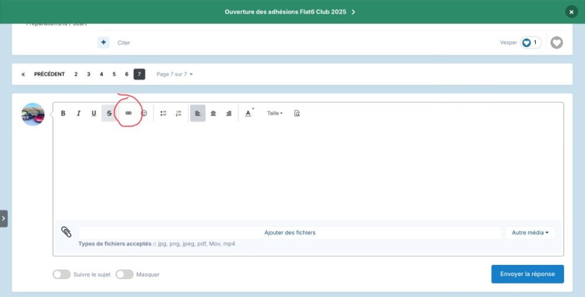The width and height of the screenshot is (585, 297).
Task: Center align the text
Action: [x=213, y=113]
